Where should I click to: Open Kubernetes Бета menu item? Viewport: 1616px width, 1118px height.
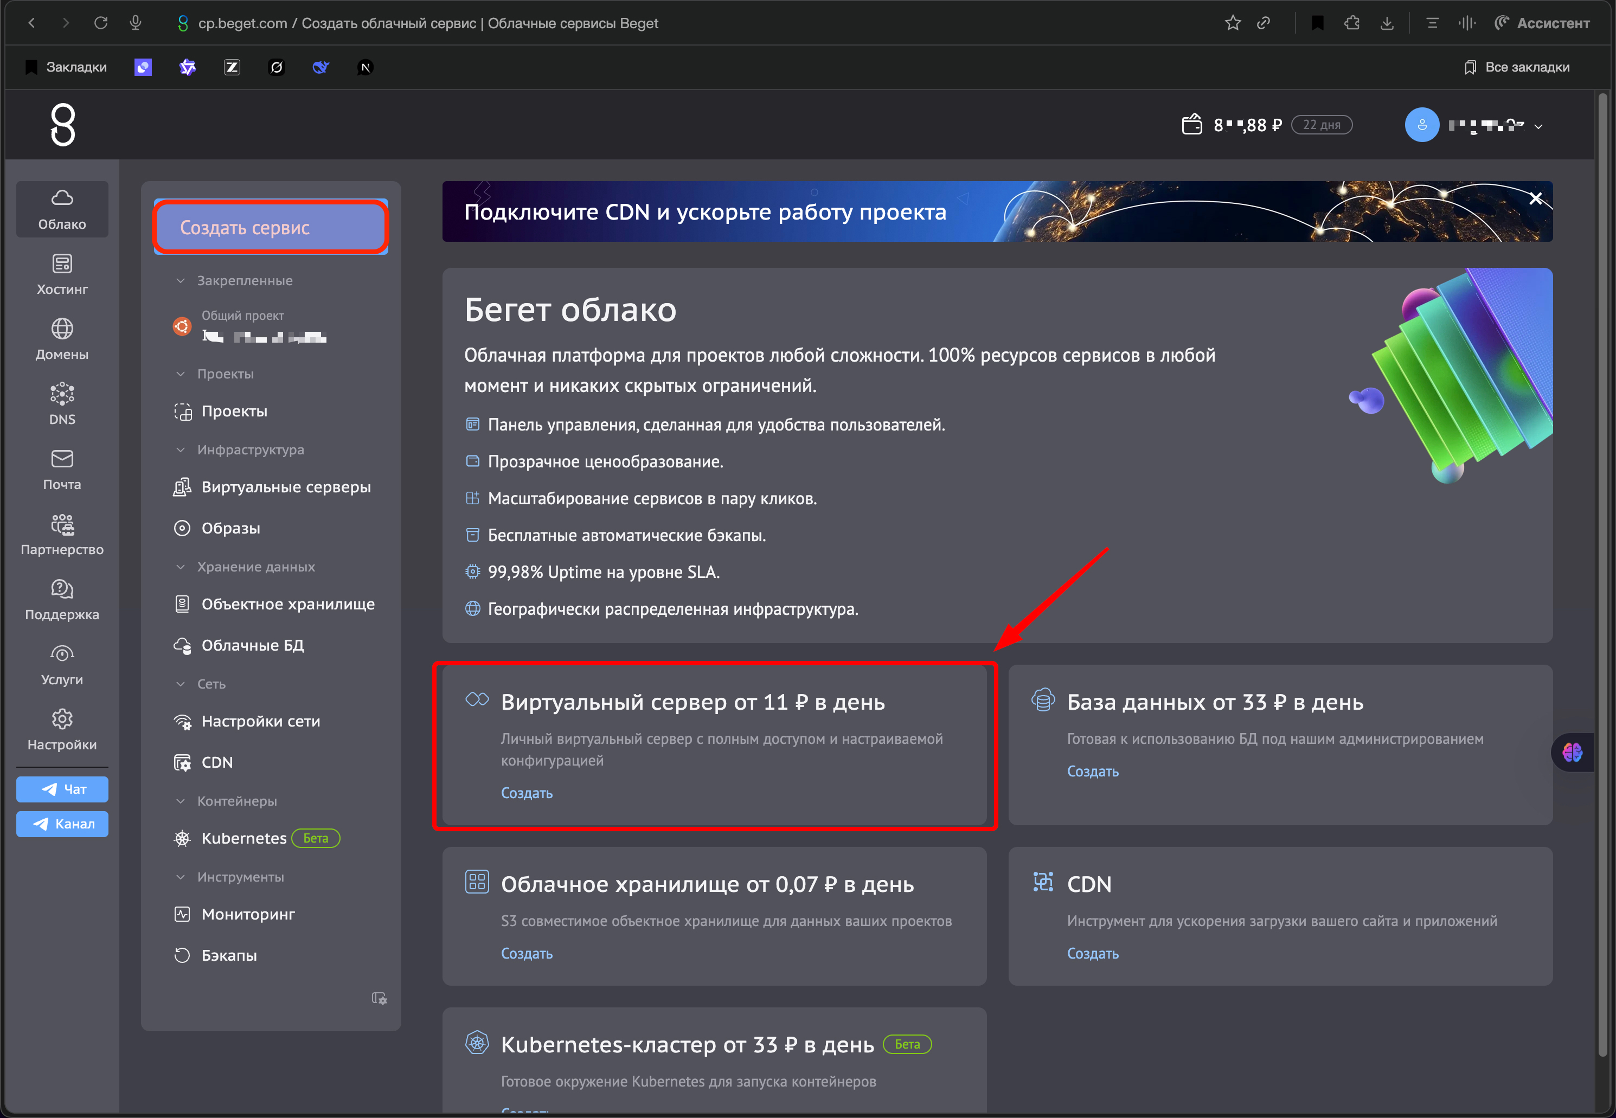pyautogui.click(x=256, y=838)
